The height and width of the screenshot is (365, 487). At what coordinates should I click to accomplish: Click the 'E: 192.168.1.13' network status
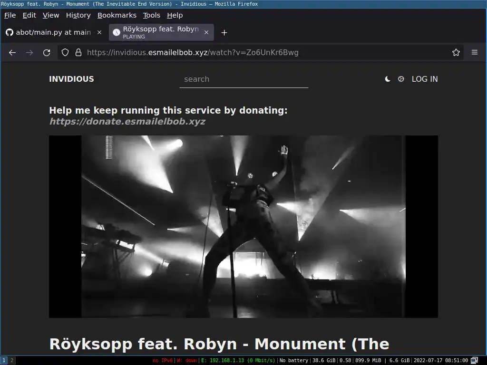238,360
